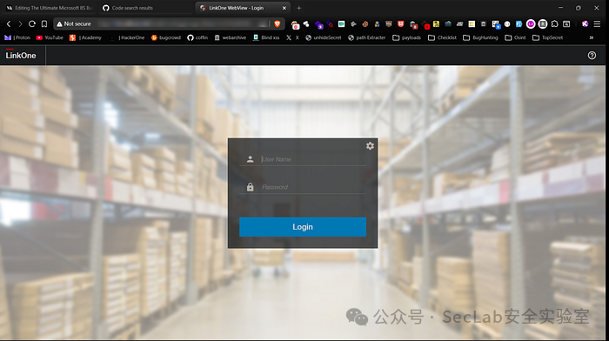This screenshot has width=609, height=341.
Task: Click the Brave shields lion icon
Action: point(277,24)
